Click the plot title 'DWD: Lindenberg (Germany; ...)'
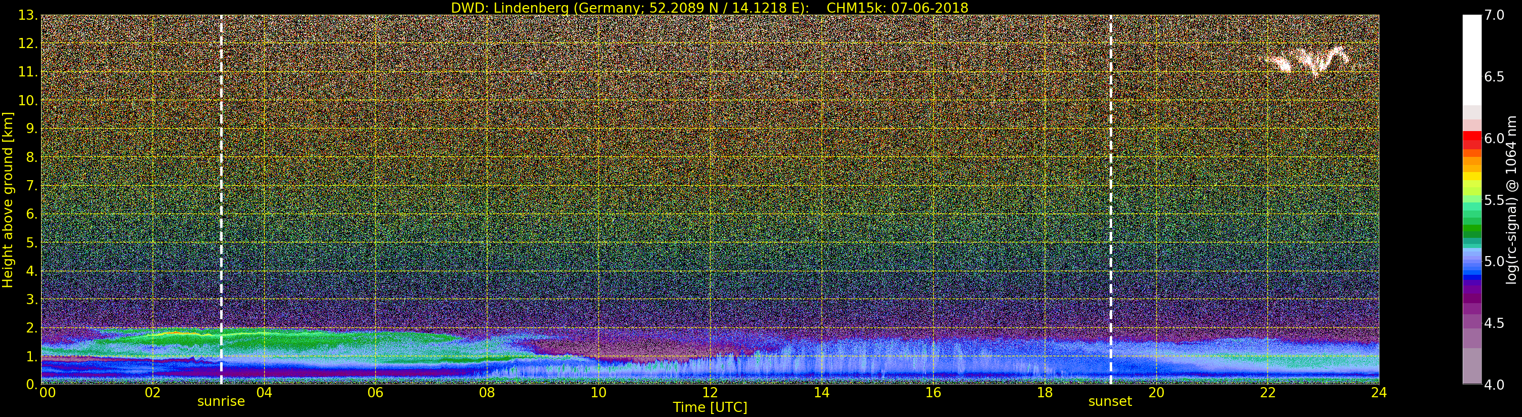Viewport: 1522px width, 417px height. coord(710,8)
